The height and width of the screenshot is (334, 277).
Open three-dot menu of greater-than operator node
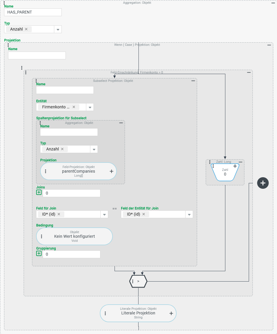click(132, 281)
